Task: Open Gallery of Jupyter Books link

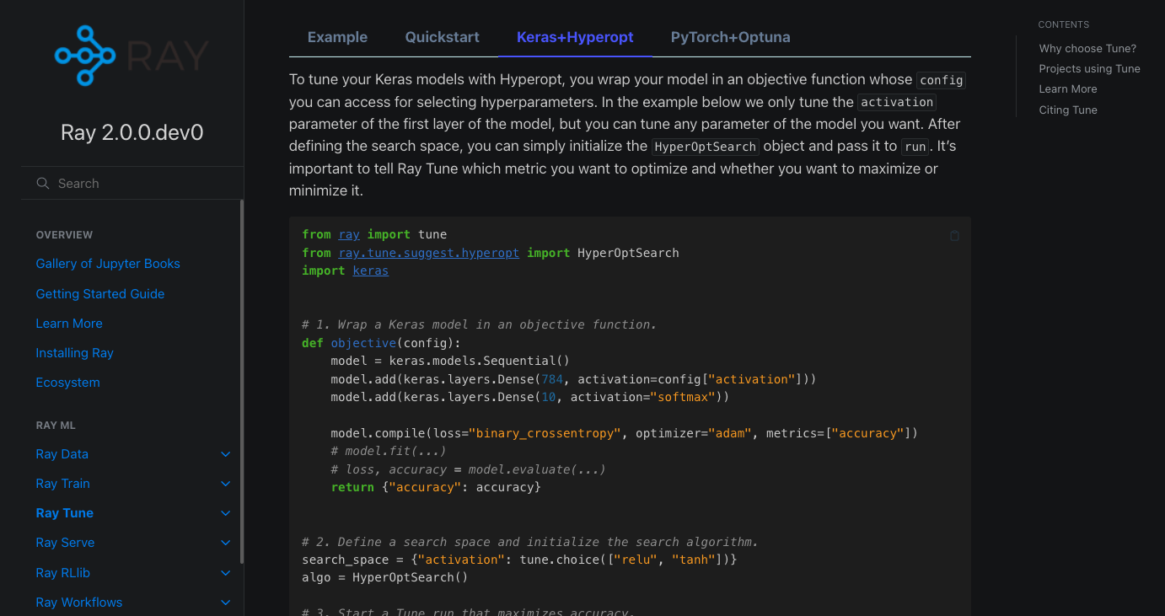Action: click(x=108, y=264)
